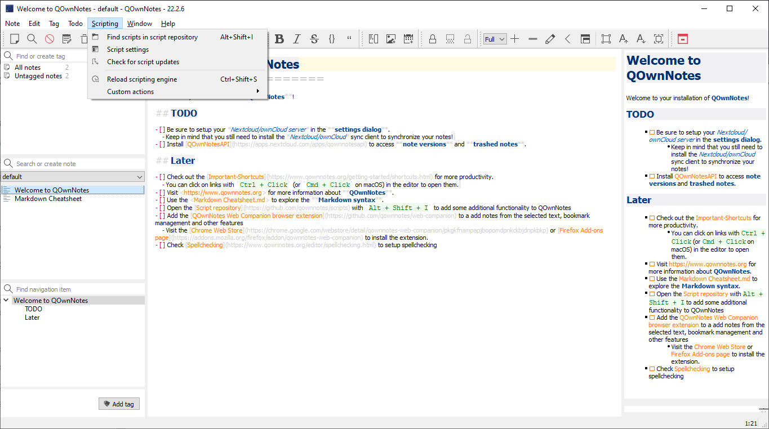This screenshot has height=429, width=769.
Task: Collapse 'Welcome to QOwnNotes' in navigation tree
Action: click(x=6, y=301)
